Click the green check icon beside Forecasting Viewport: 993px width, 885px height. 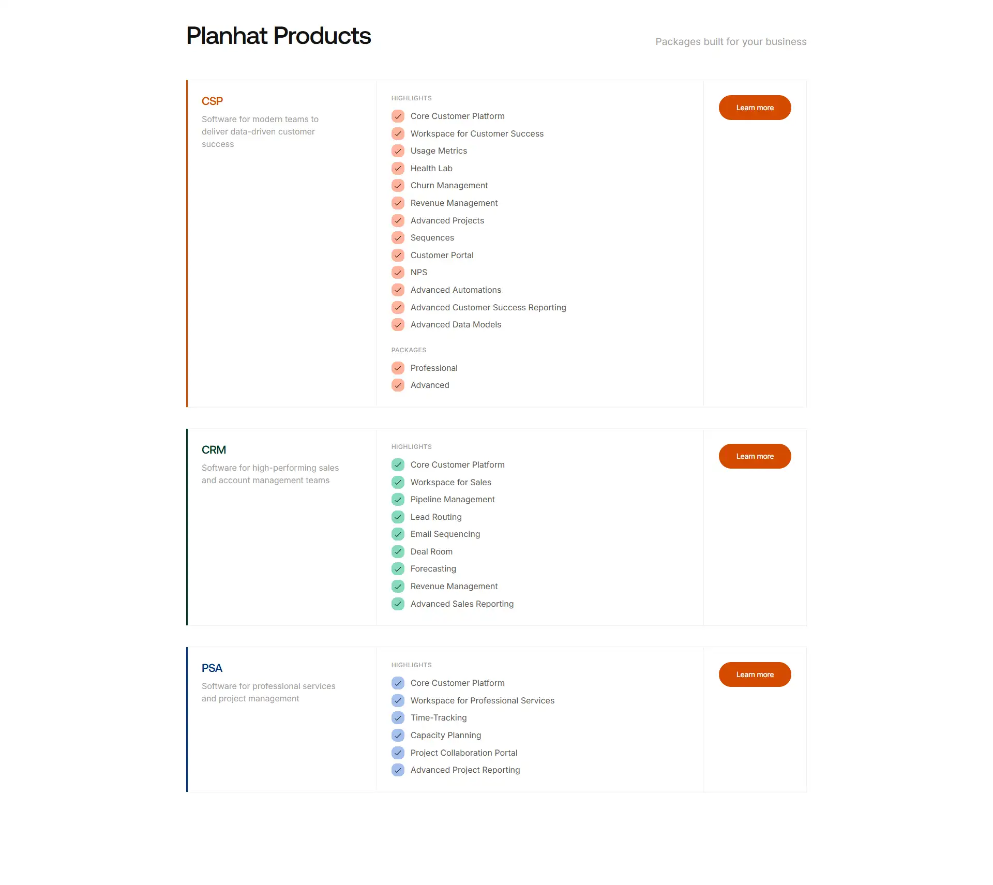pos(398,569)
